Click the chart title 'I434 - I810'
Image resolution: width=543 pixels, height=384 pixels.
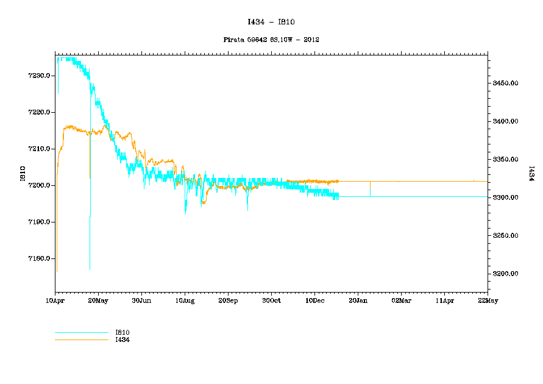271,22
